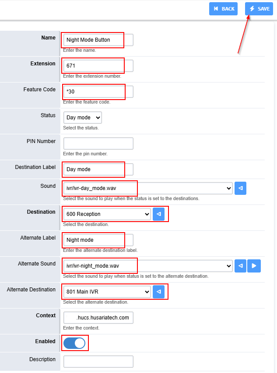The height and width of the screenshot is (373, 277).
Task: Click the Name field with Night Mode Button
Action: (98, 40)
